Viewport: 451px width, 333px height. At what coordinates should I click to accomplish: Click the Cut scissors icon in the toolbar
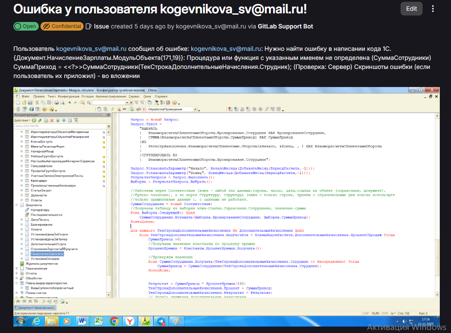tap(37, 103)
